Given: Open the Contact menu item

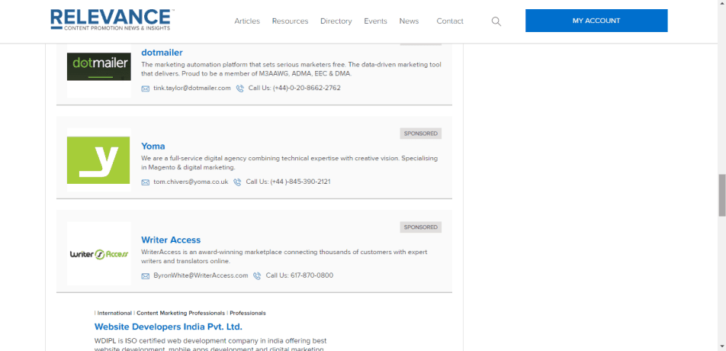Looking at the screenshot, I should [450, 21].
